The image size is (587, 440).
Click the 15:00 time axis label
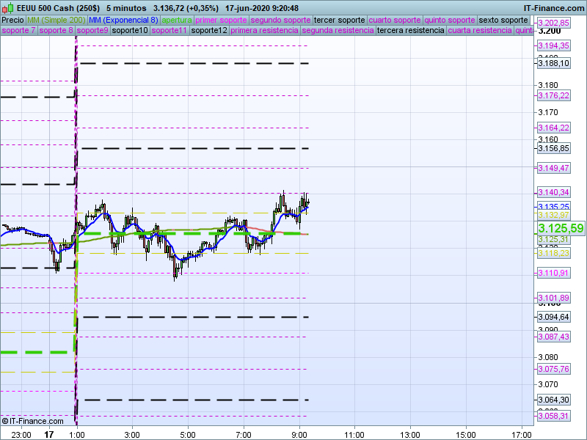[x=466, y=435]
